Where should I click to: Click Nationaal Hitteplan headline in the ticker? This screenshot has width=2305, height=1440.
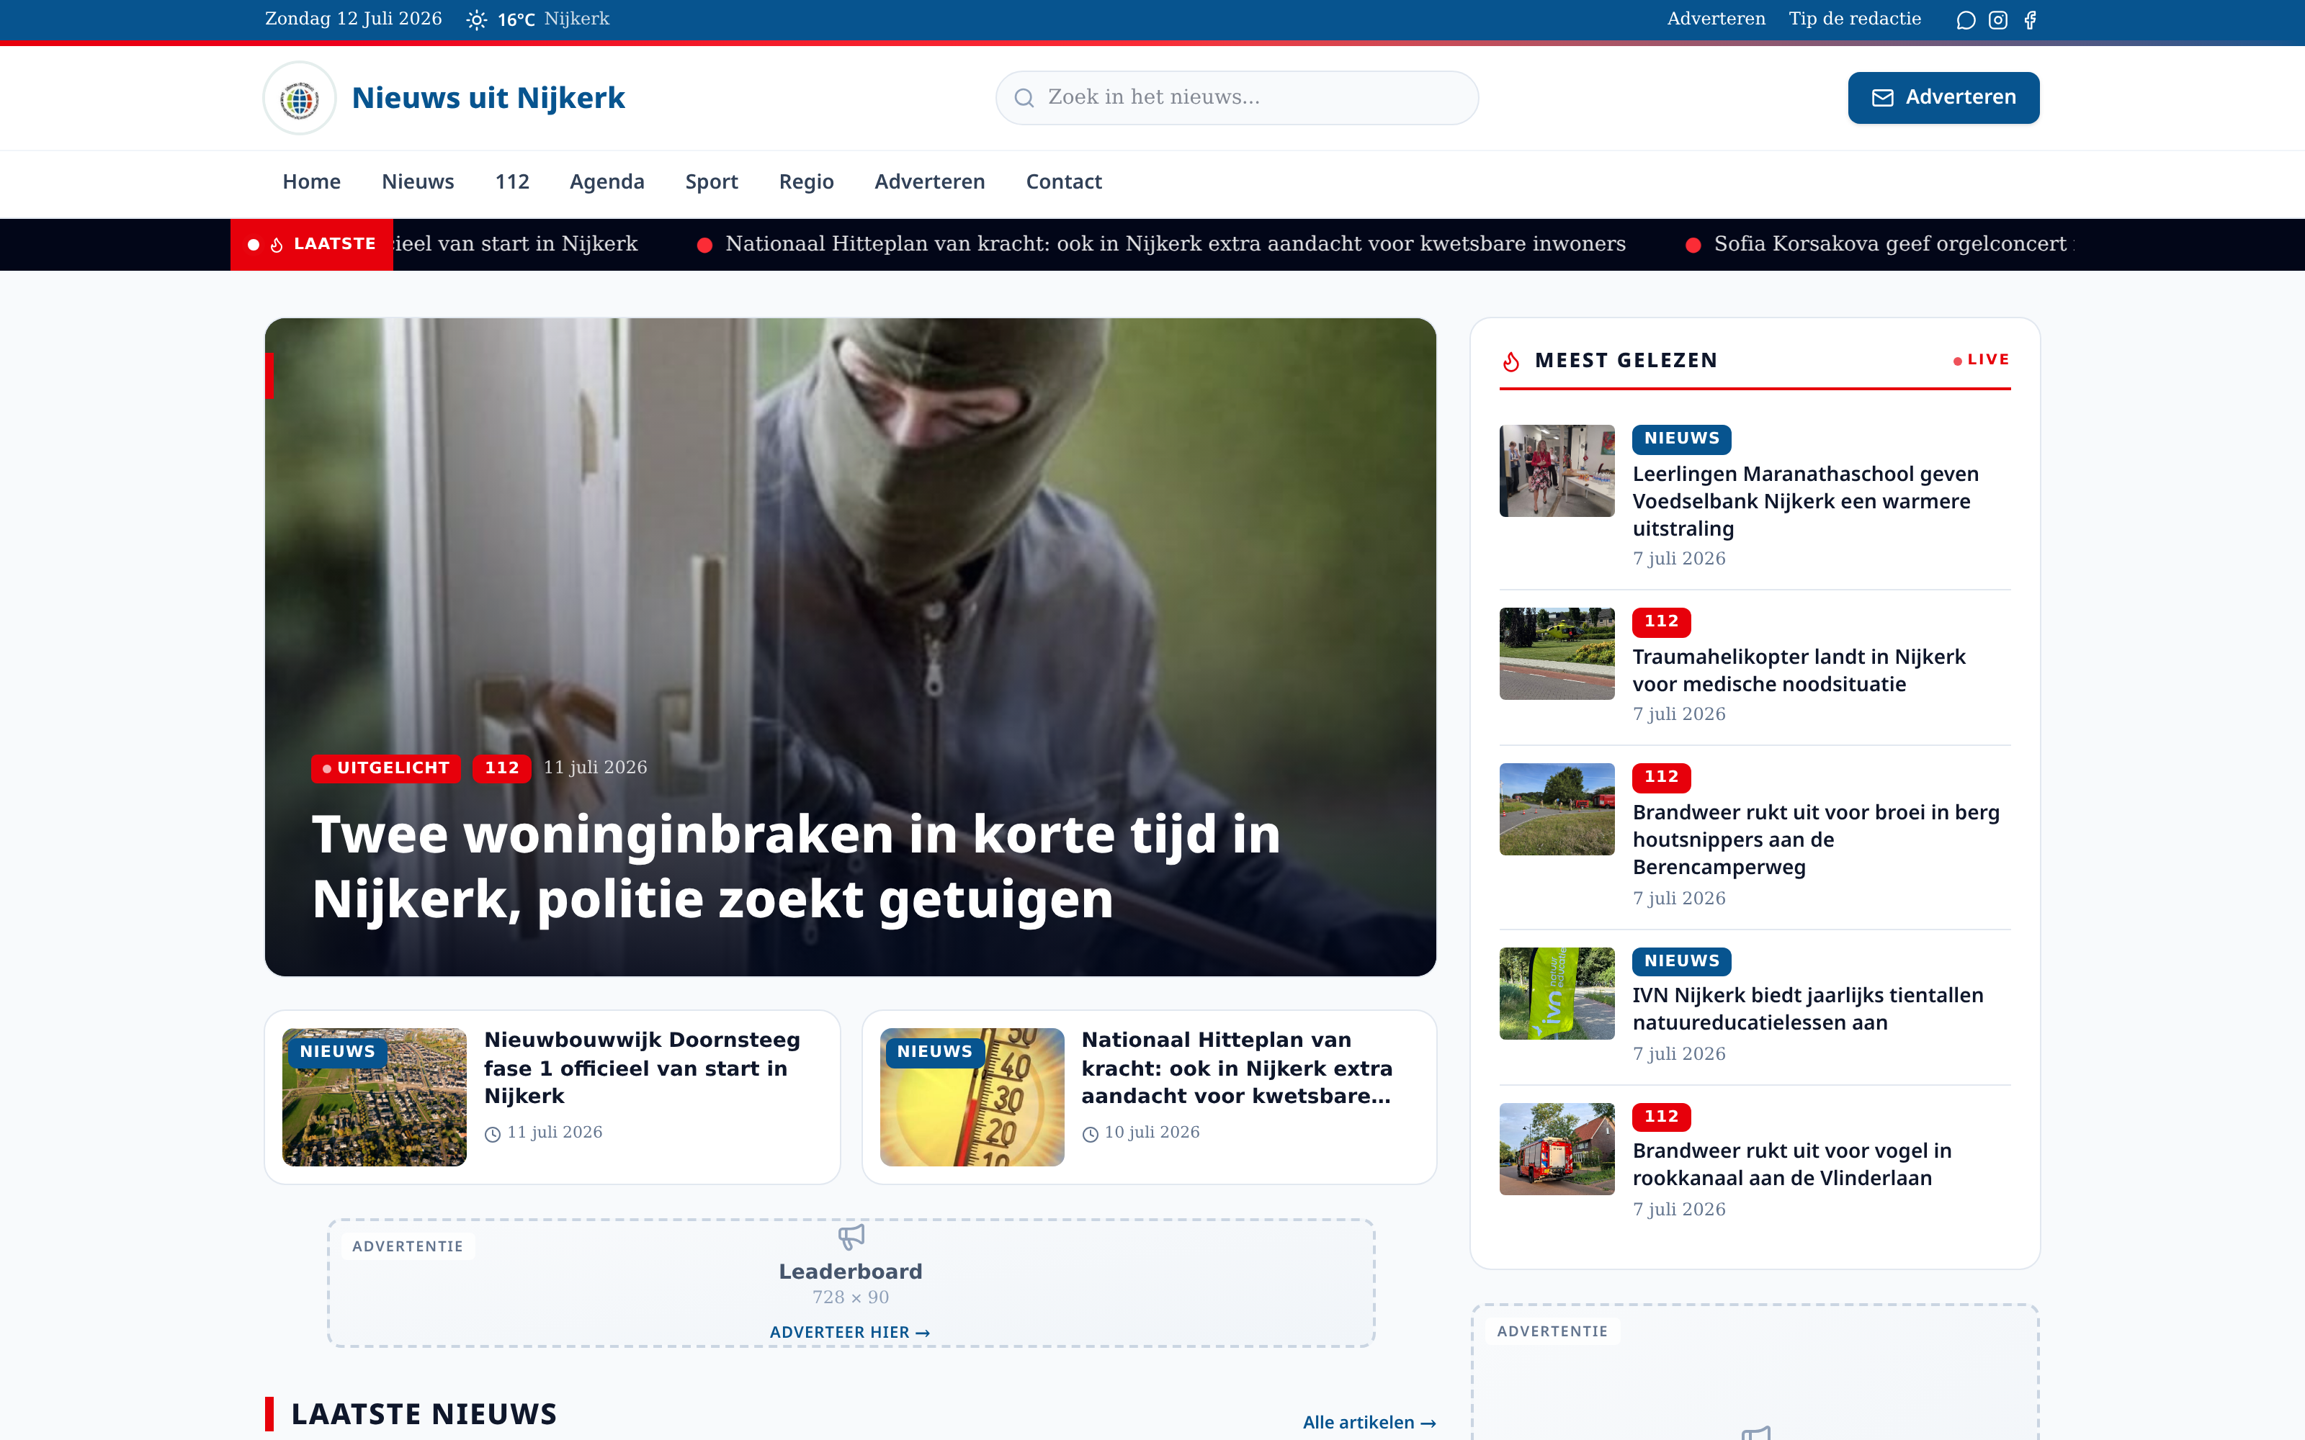(x=1174, y=244)
